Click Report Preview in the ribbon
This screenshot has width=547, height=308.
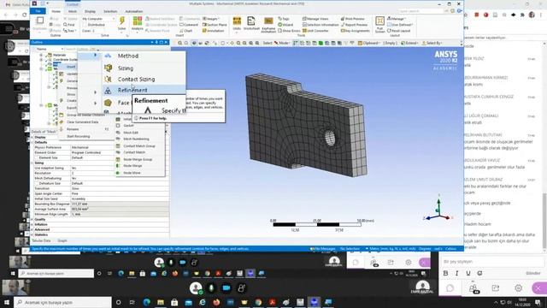(x=354, y=25)
